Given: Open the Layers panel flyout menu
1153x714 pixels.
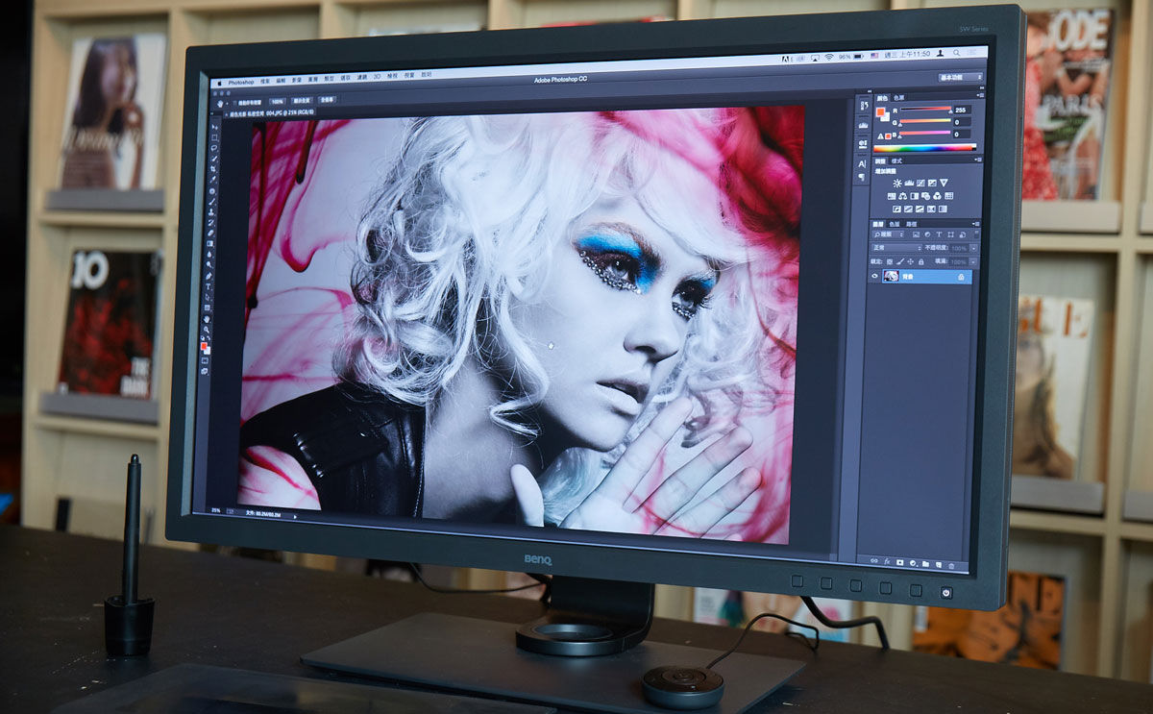Looking at the screenshot, I should (977, 224).
